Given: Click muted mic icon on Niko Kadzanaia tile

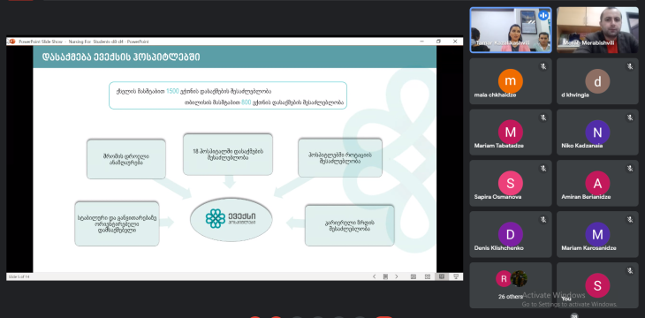Looking at the screenshot, I should [630, 117].
